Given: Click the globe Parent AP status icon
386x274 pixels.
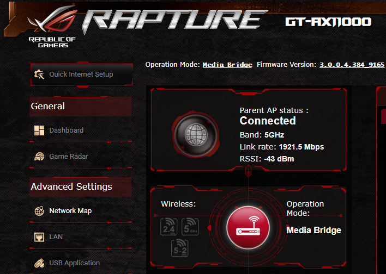Looking at the screenshot, I should (195, 132).
